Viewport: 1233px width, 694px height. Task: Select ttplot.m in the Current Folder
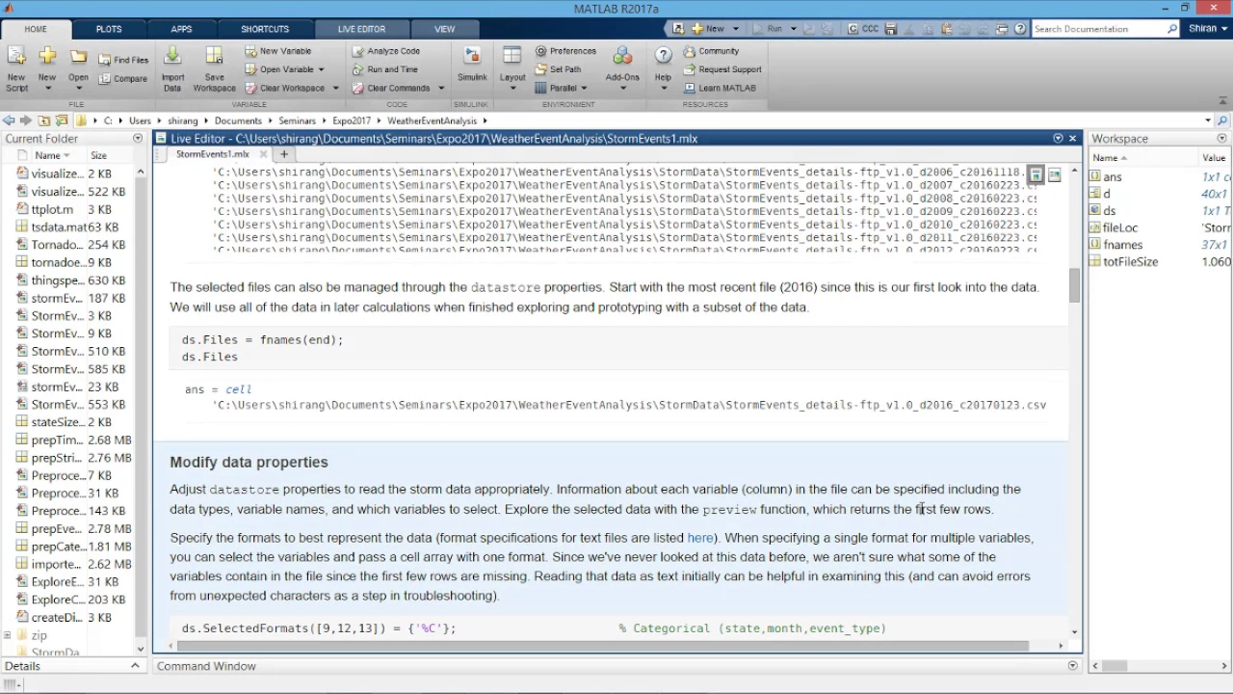click(52, 209)
